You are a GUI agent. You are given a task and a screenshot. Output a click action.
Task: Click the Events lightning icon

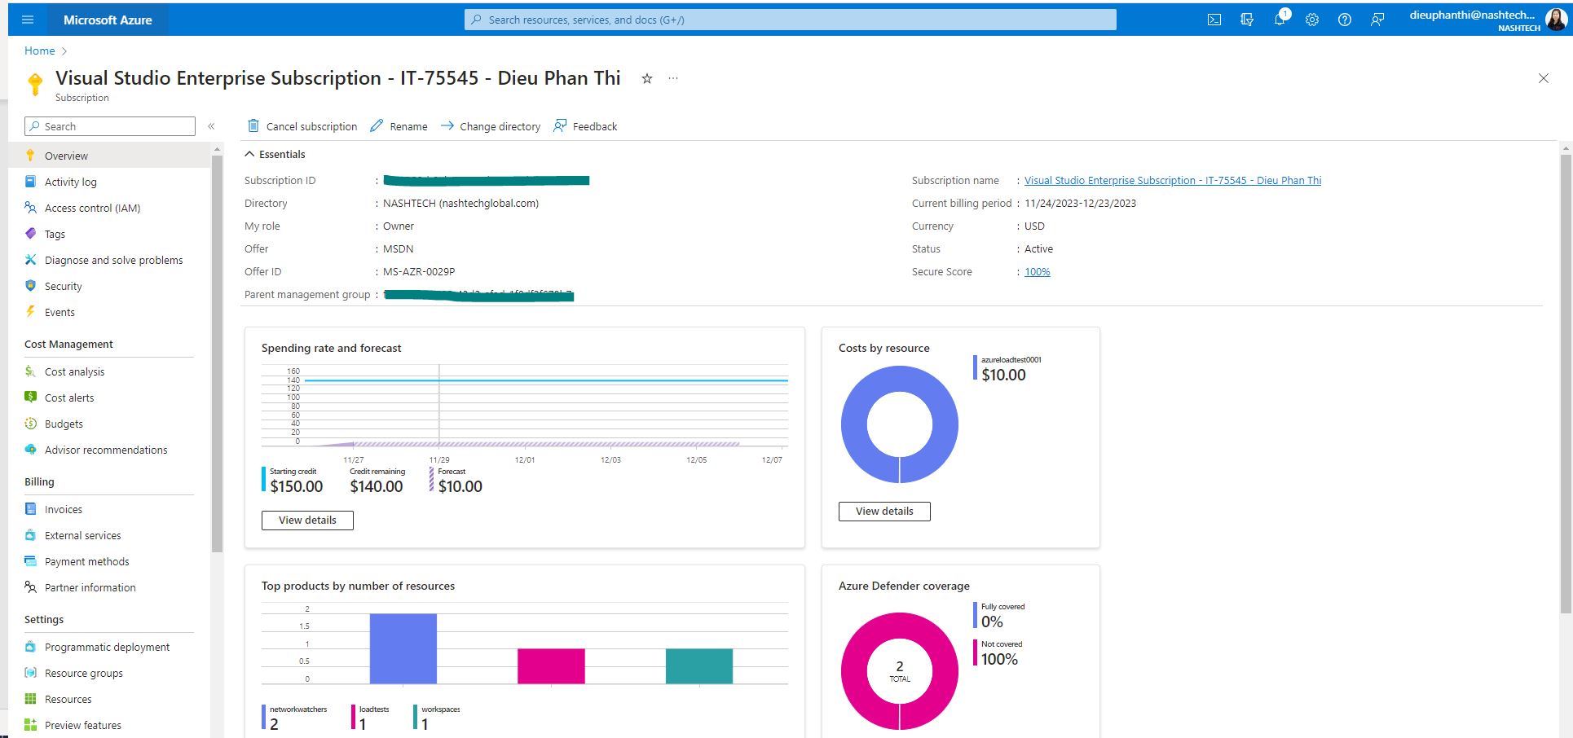[x=31, y=312]
